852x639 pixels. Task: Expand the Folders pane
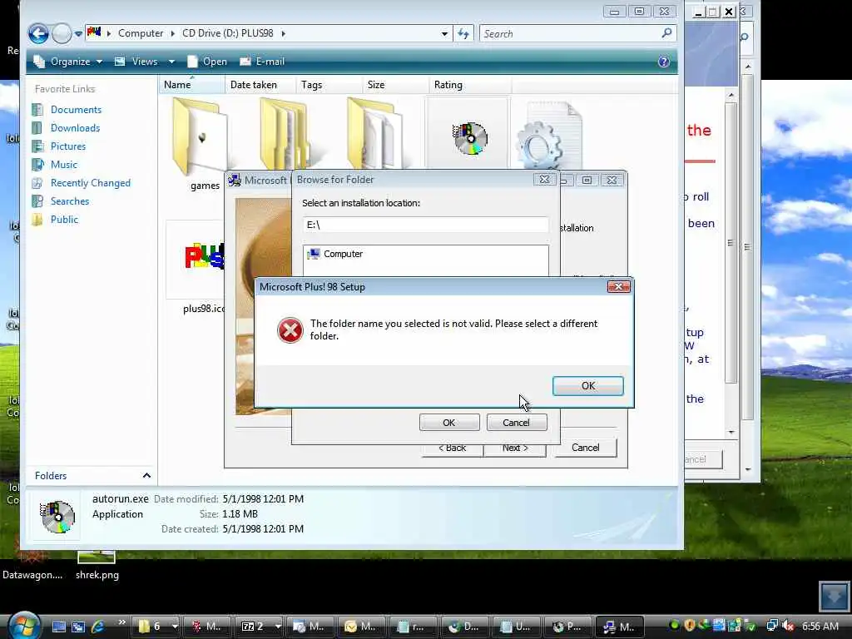pos(146,475)
